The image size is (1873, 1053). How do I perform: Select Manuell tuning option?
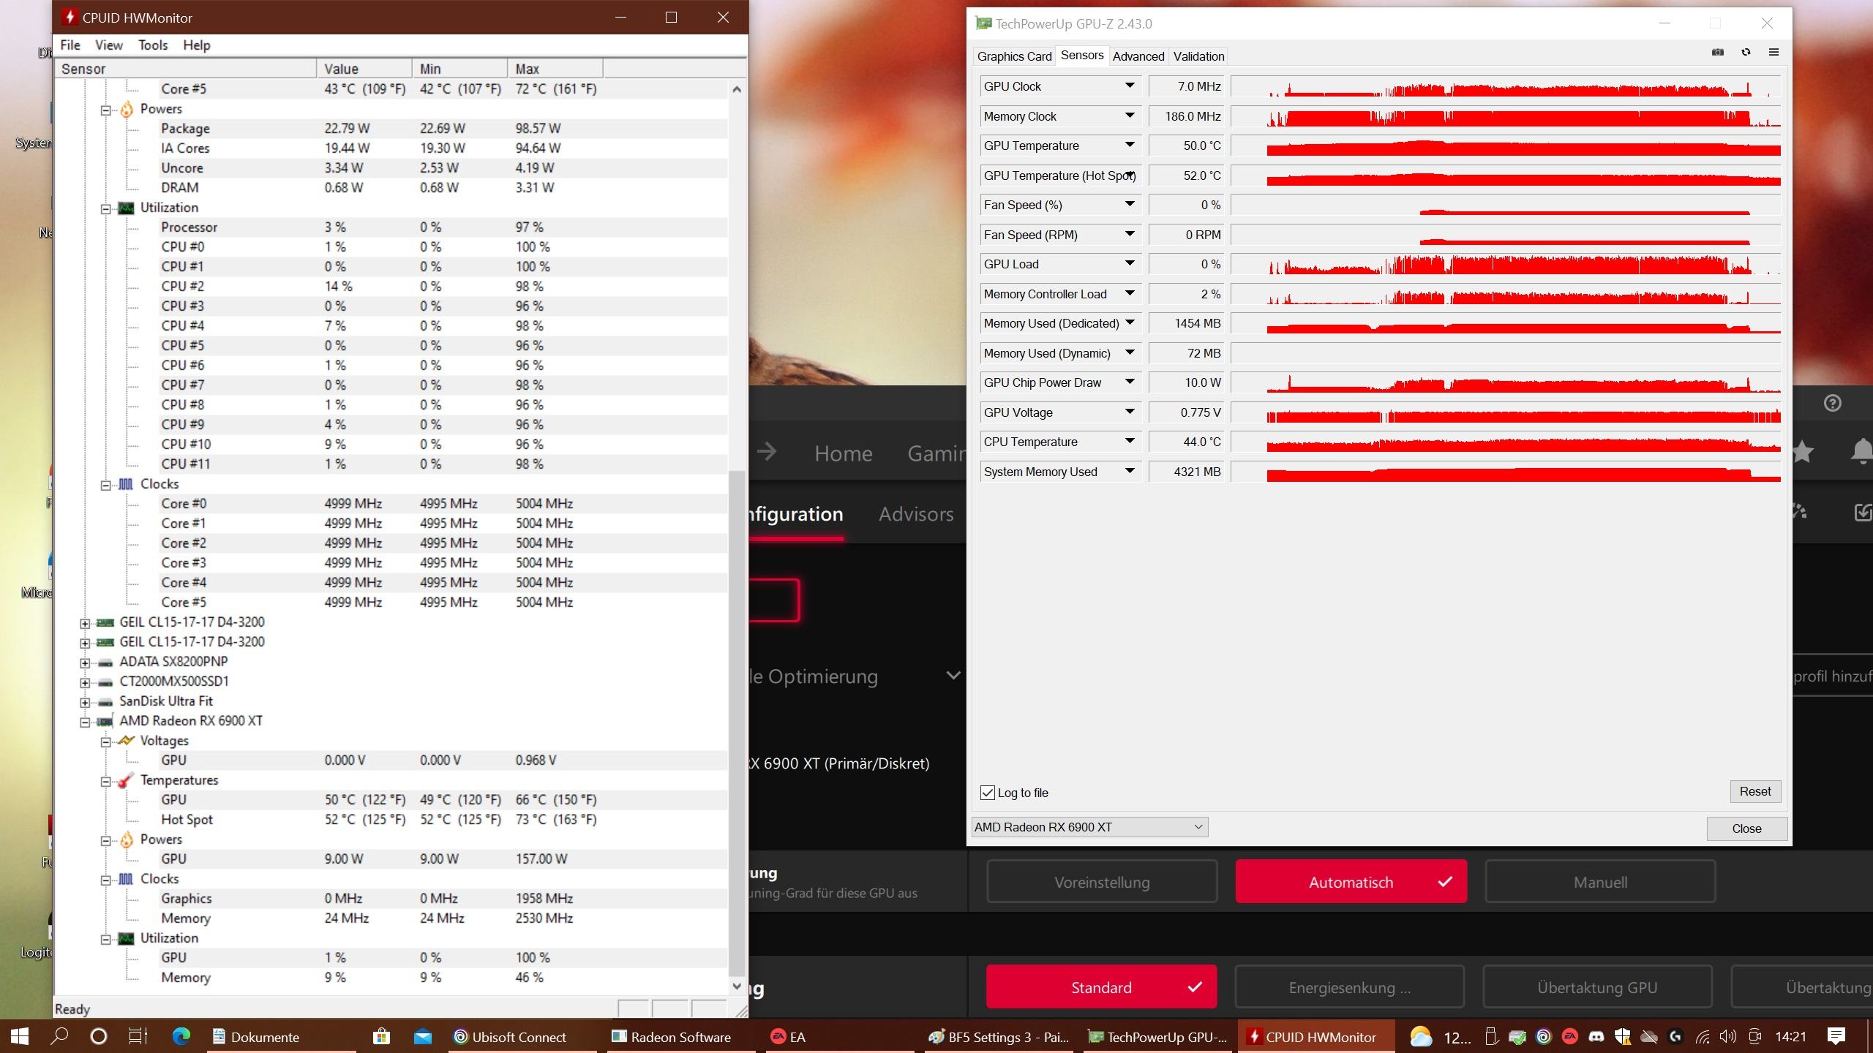coord(1600,882)
